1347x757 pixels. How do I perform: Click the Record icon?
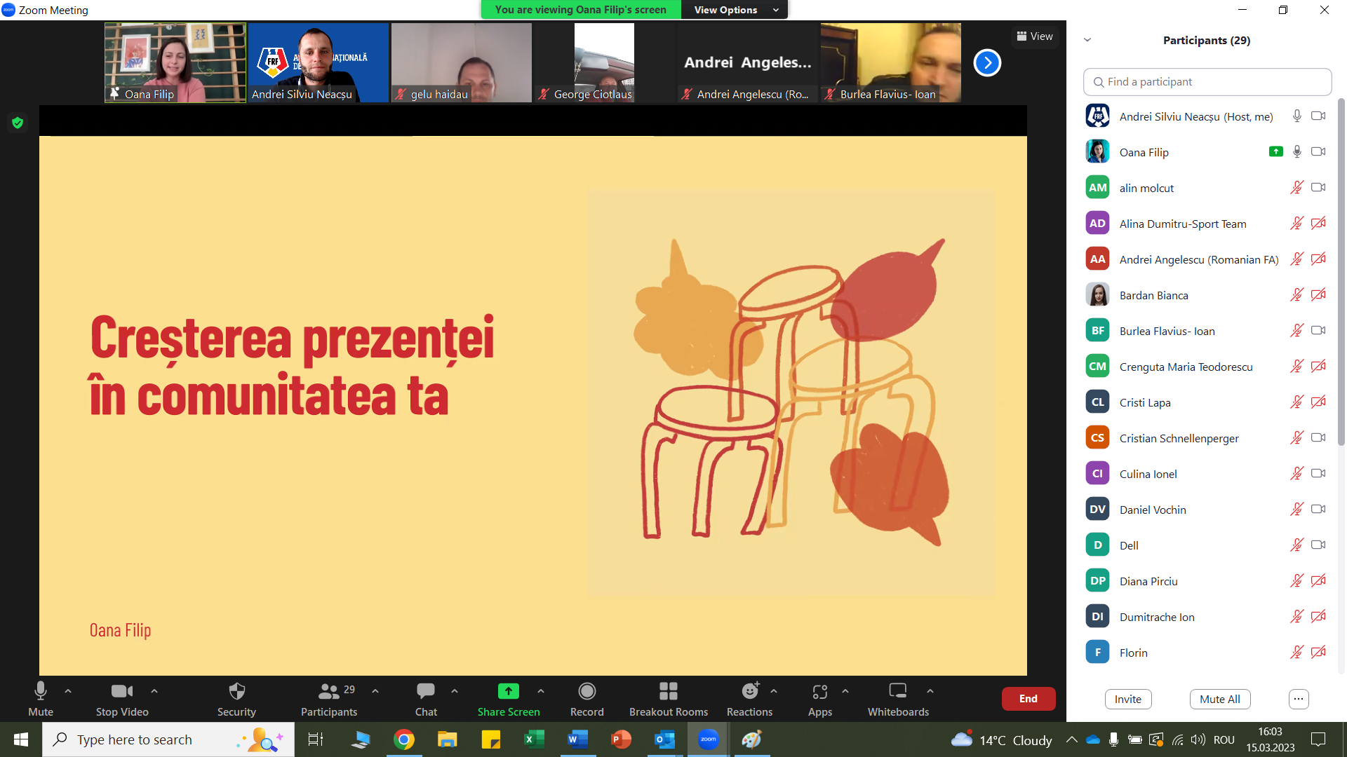(x=587, y=692)
